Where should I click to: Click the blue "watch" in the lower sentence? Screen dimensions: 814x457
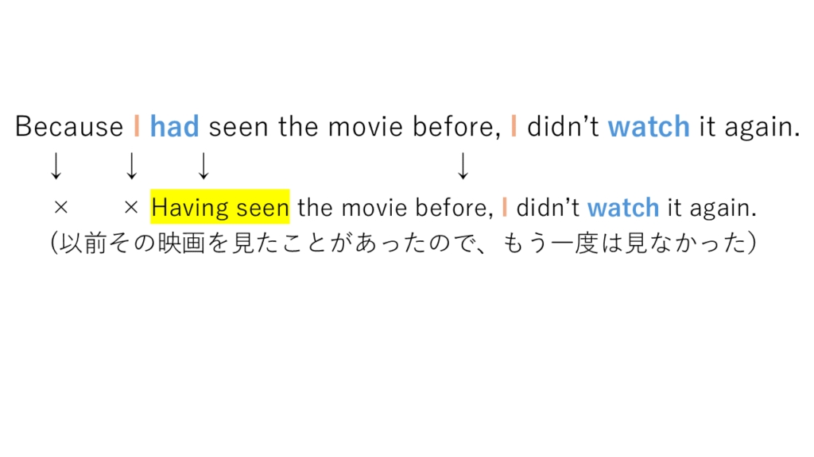(622, 208)
